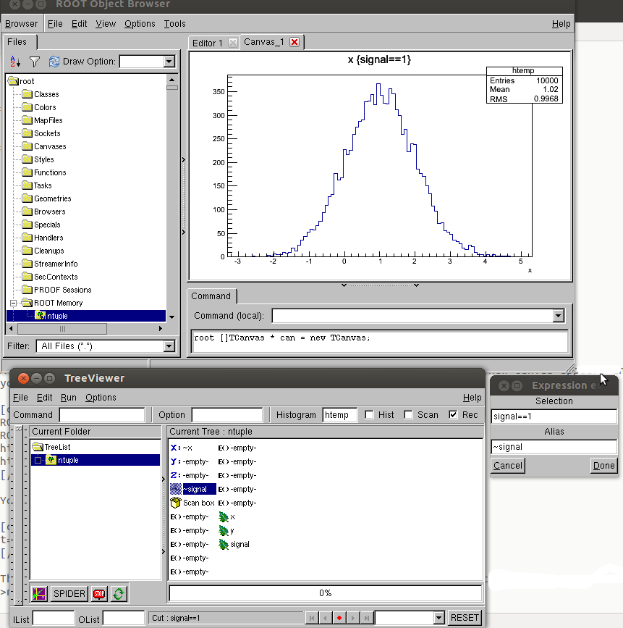Click the Histogram name input field
The height and width of the screenshot is (628, 623).
click(339, 415)
